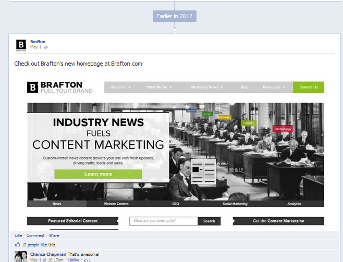This screenshot has height=262, width=343.
Task: Click the Comment link under the post
Action: click(x=35, y=235)
